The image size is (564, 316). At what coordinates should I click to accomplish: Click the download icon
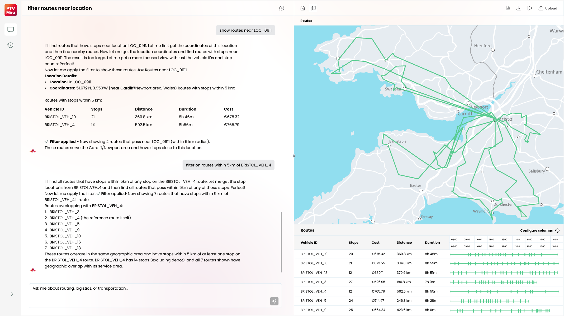(x=519, y=8)
